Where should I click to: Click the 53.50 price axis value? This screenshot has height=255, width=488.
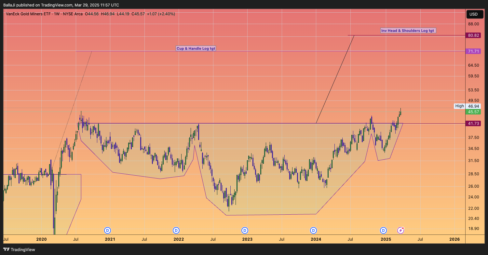pos(474,90)
